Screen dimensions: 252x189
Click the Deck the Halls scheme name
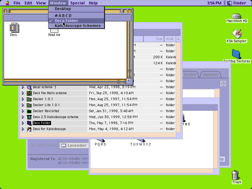(x=50, y=93)
